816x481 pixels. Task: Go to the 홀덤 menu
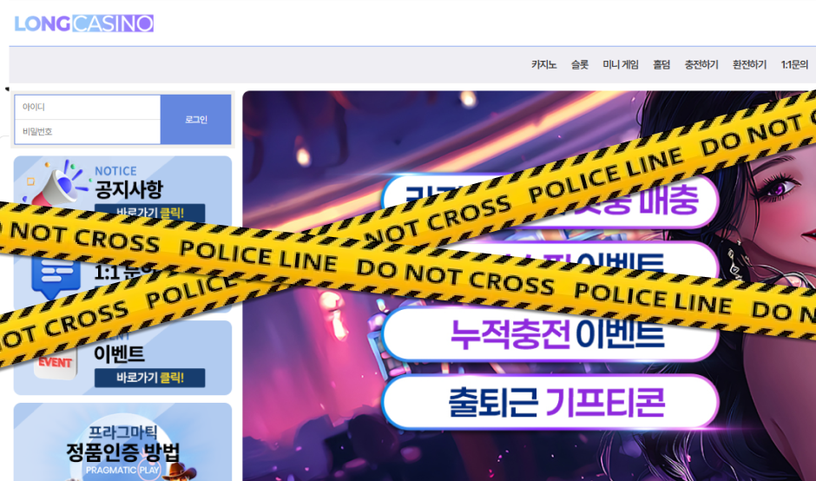click(x=661, y=64)
